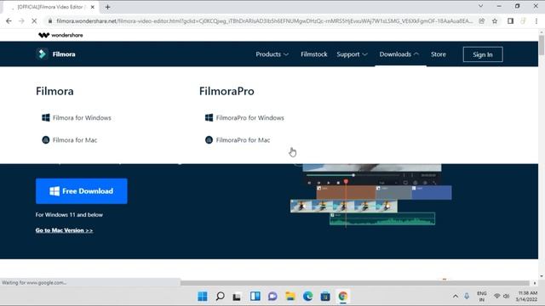Show hidden system tray icons
The height and width of the screenshot is (306, 545).
click(456, 296)
